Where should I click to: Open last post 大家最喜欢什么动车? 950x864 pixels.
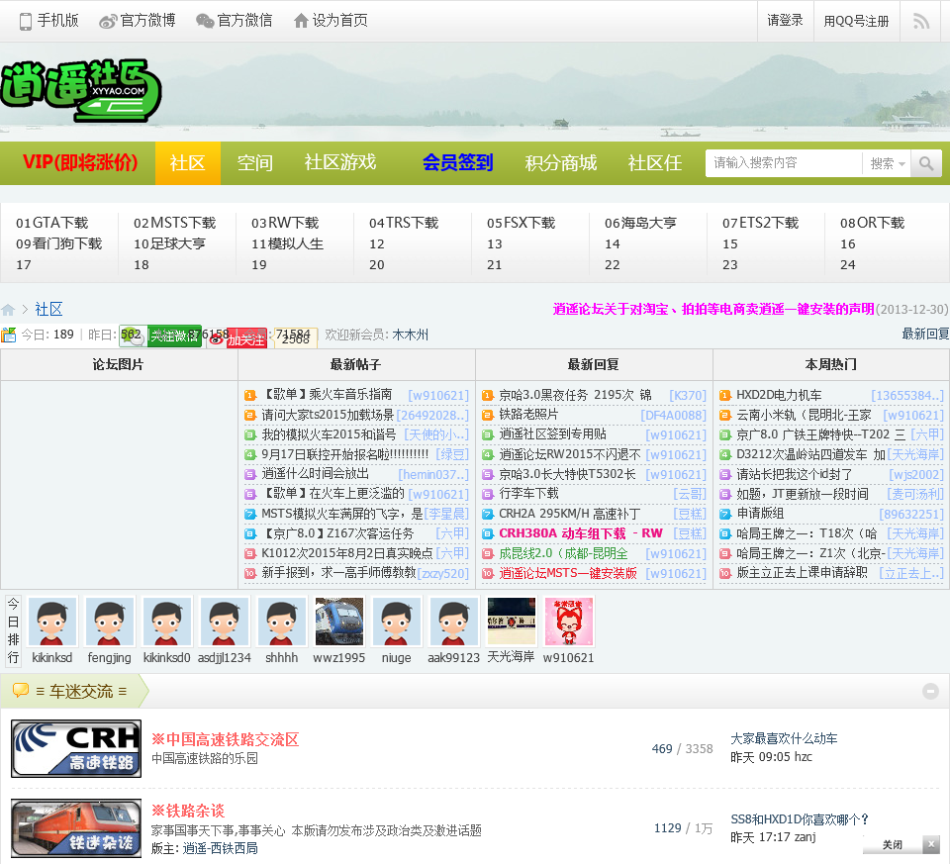(784, 738)
